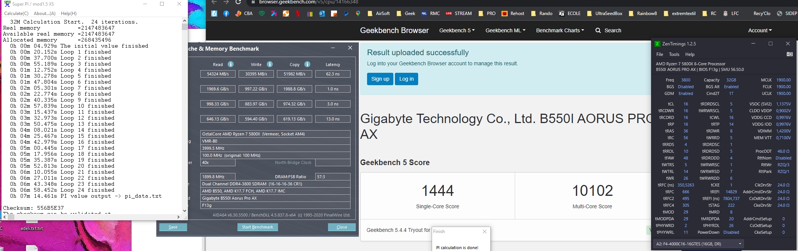Image resolution: width=798 pixels, height=251 pixels.
Task: Open ZenTimings DIMM slot selector dropdown
Action: click(x=698, y=244)
